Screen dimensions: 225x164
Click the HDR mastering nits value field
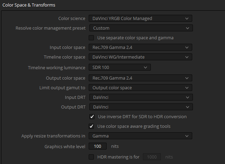coord(152,157)
